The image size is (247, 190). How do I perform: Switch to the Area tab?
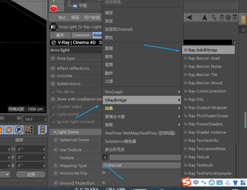[97, 35]
